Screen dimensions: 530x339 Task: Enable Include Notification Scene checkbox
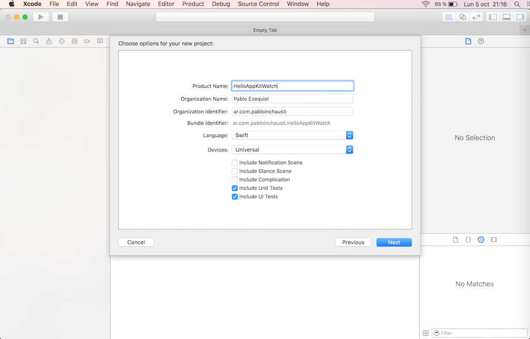(x=234, y=163)
